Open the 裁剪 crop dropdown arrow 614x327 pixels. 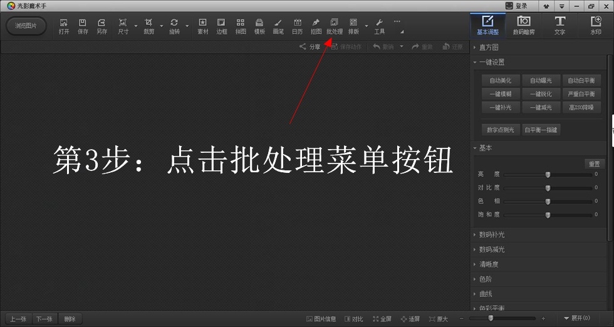[x=161, y=26]
